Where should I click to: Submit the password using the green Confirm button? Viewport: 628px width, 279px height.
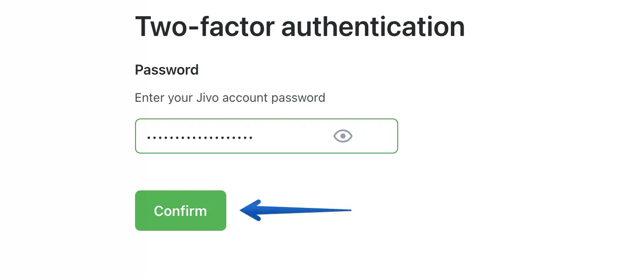tap(180, 211)
